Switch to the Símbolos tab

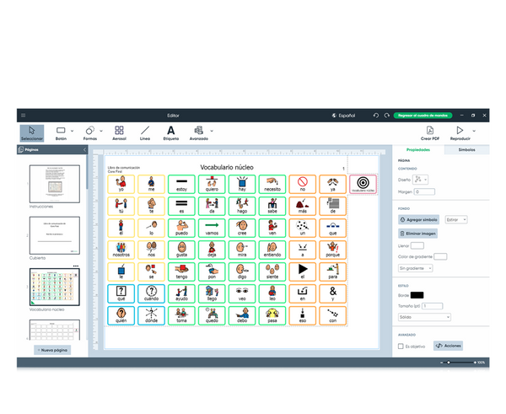466,149
